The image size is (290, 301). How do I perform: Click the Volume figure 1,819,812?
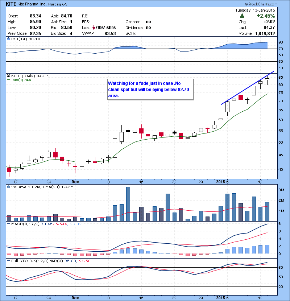click(265, 34)
